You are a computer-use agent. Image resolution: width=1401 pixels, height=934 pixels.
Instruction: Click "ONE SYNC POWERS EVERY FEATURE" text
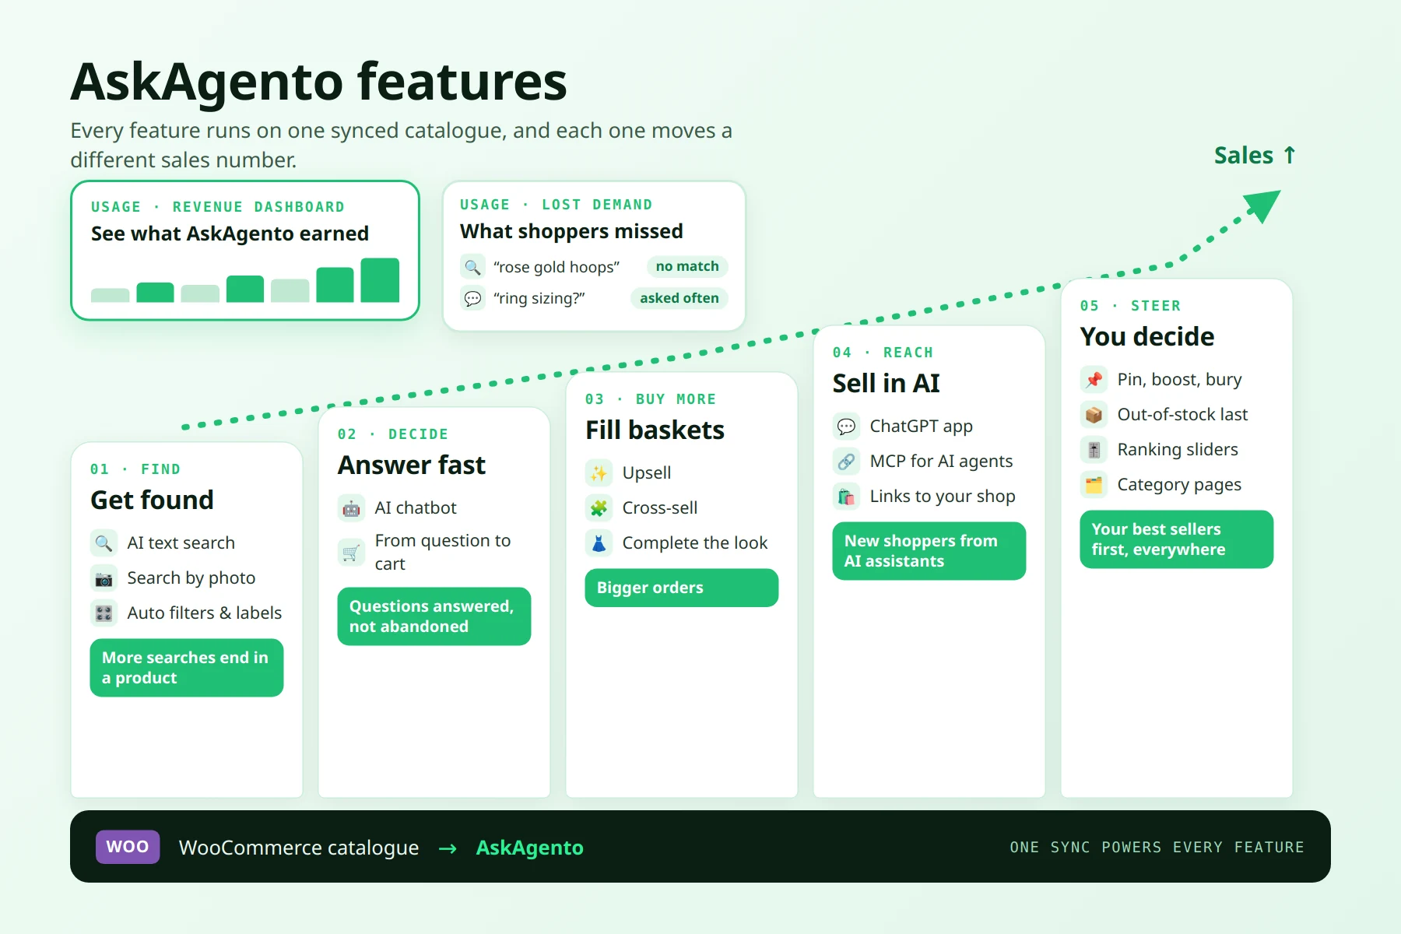(1157, 847)
